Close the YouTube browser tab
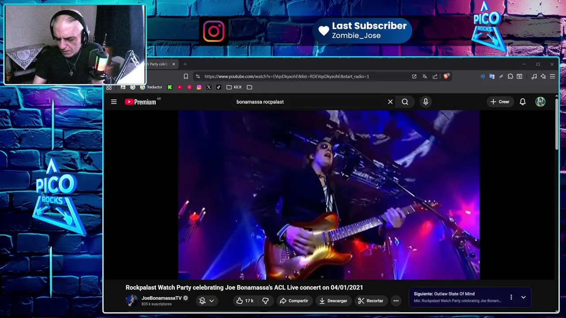566x318 pixels. click(173, 64)
